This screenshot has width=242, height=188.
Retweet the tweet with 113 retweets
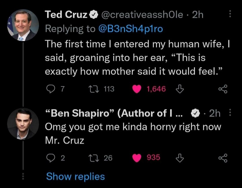pos(90,89)
